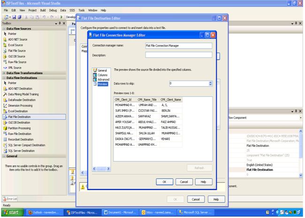Open the Flow Component properties dropdown

coord(300,117)
